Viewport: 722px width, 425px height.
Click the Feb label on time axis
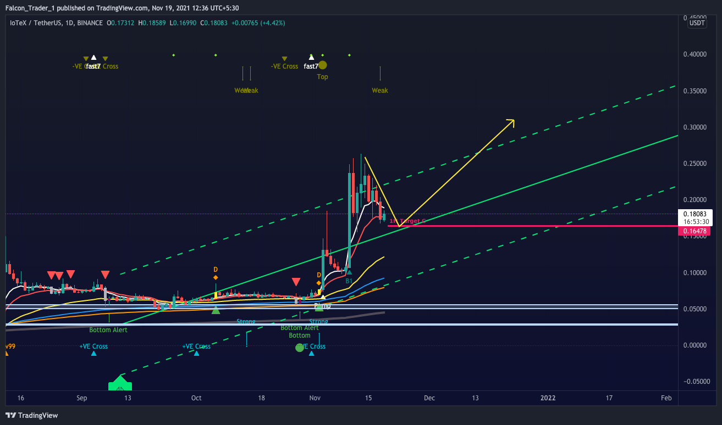[666, 398]
